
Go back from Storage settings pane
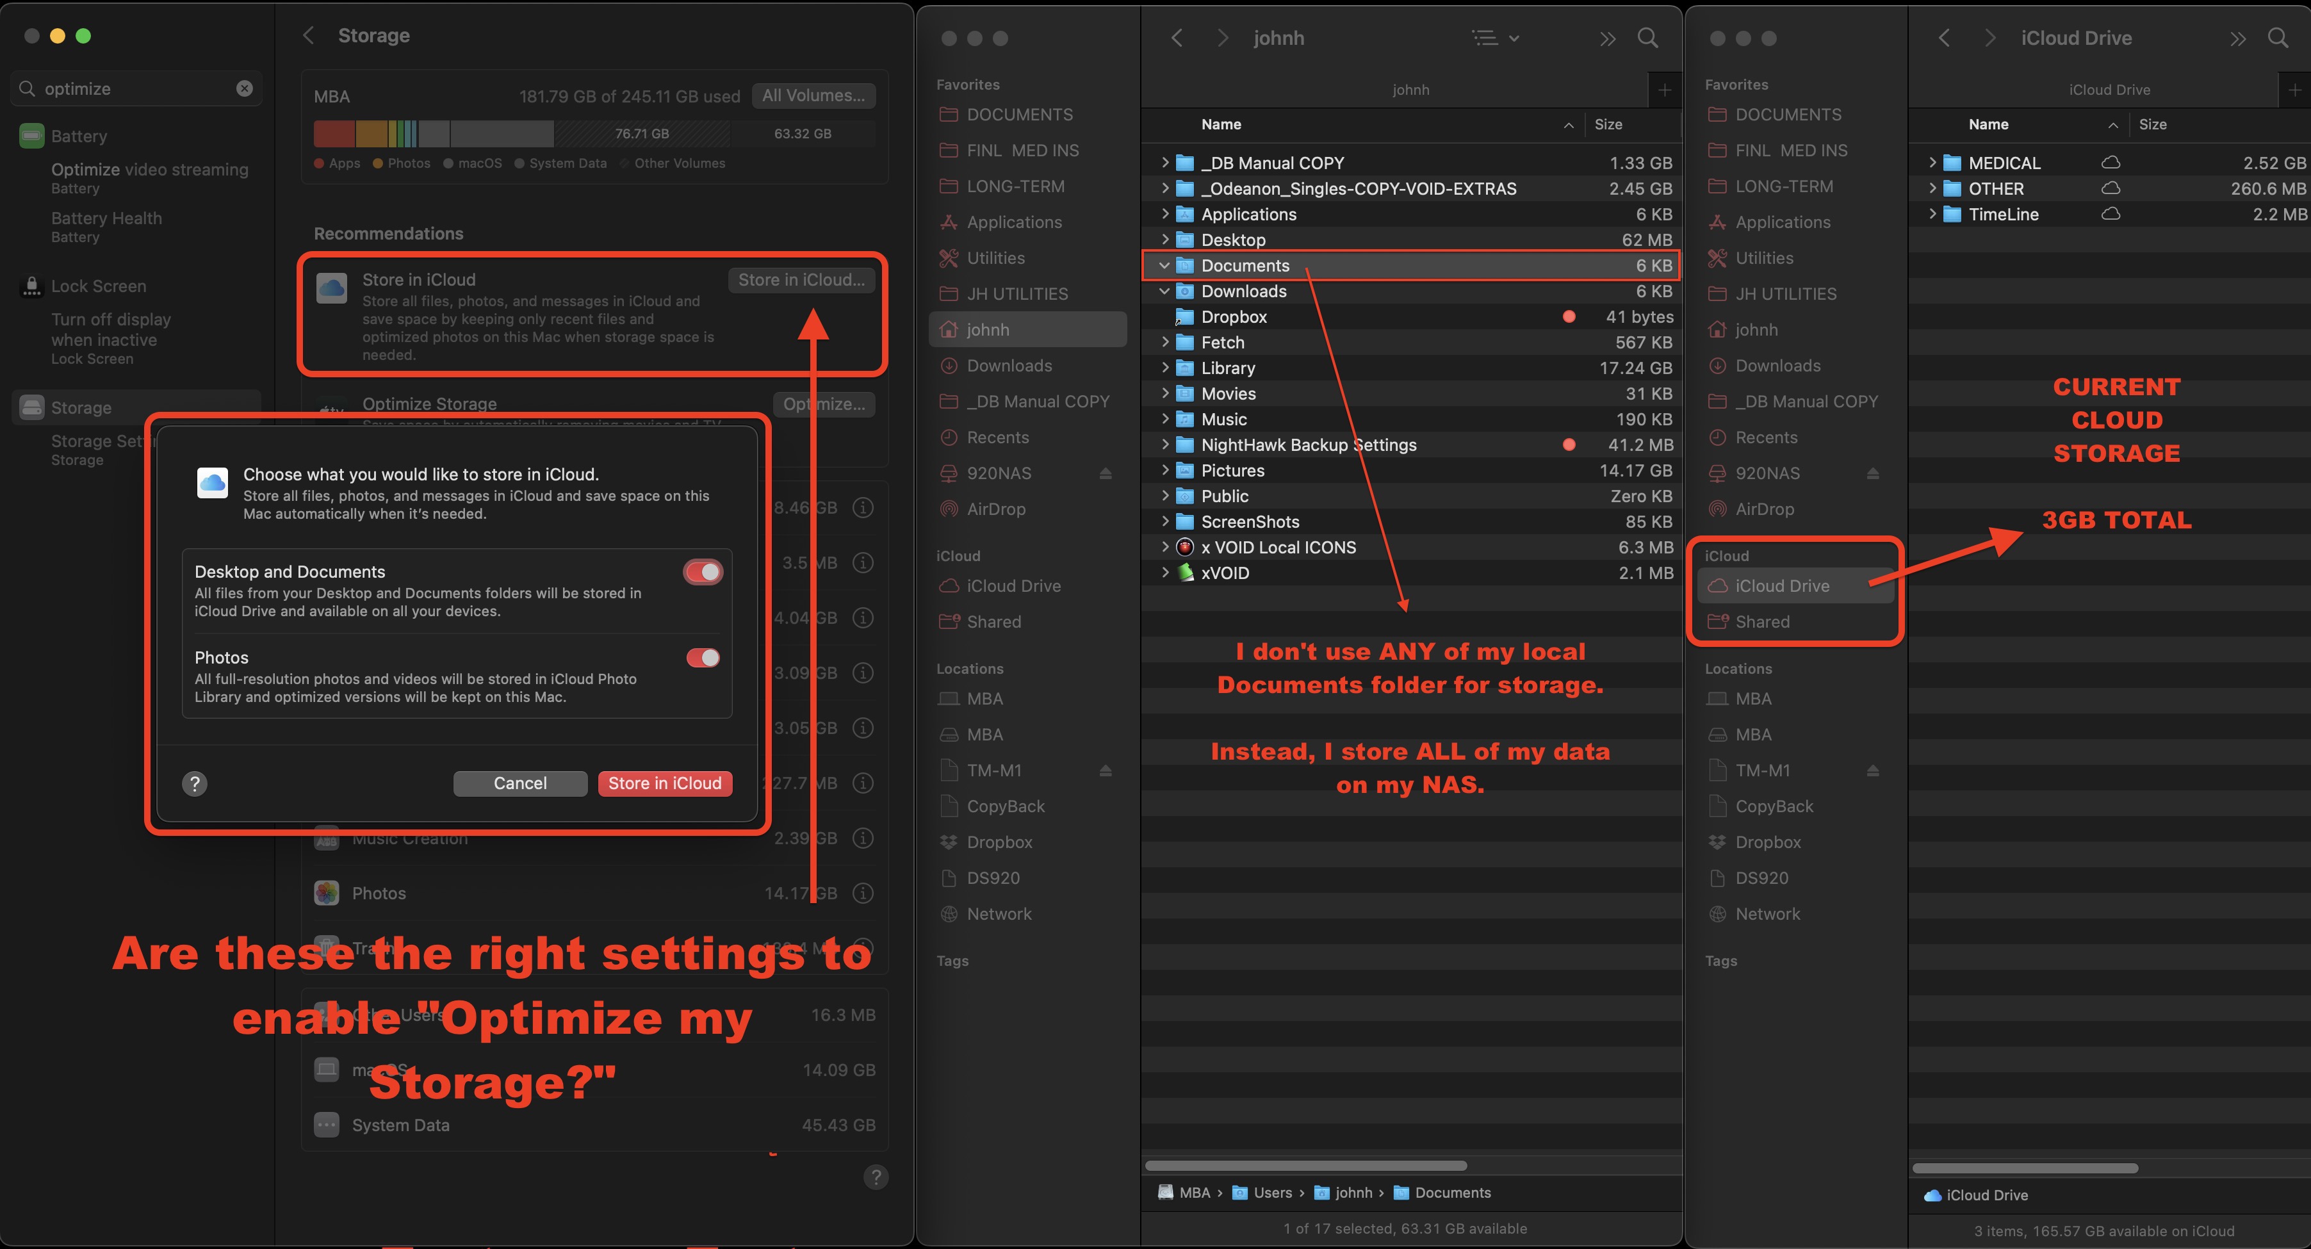coord(309,35)
